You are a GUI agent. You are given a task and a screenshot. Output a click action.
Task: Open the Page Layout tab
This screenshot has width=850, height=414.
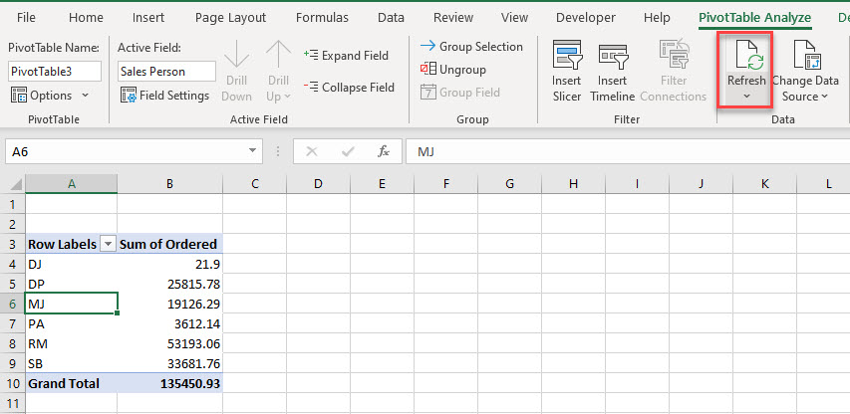tap(230, 17)
